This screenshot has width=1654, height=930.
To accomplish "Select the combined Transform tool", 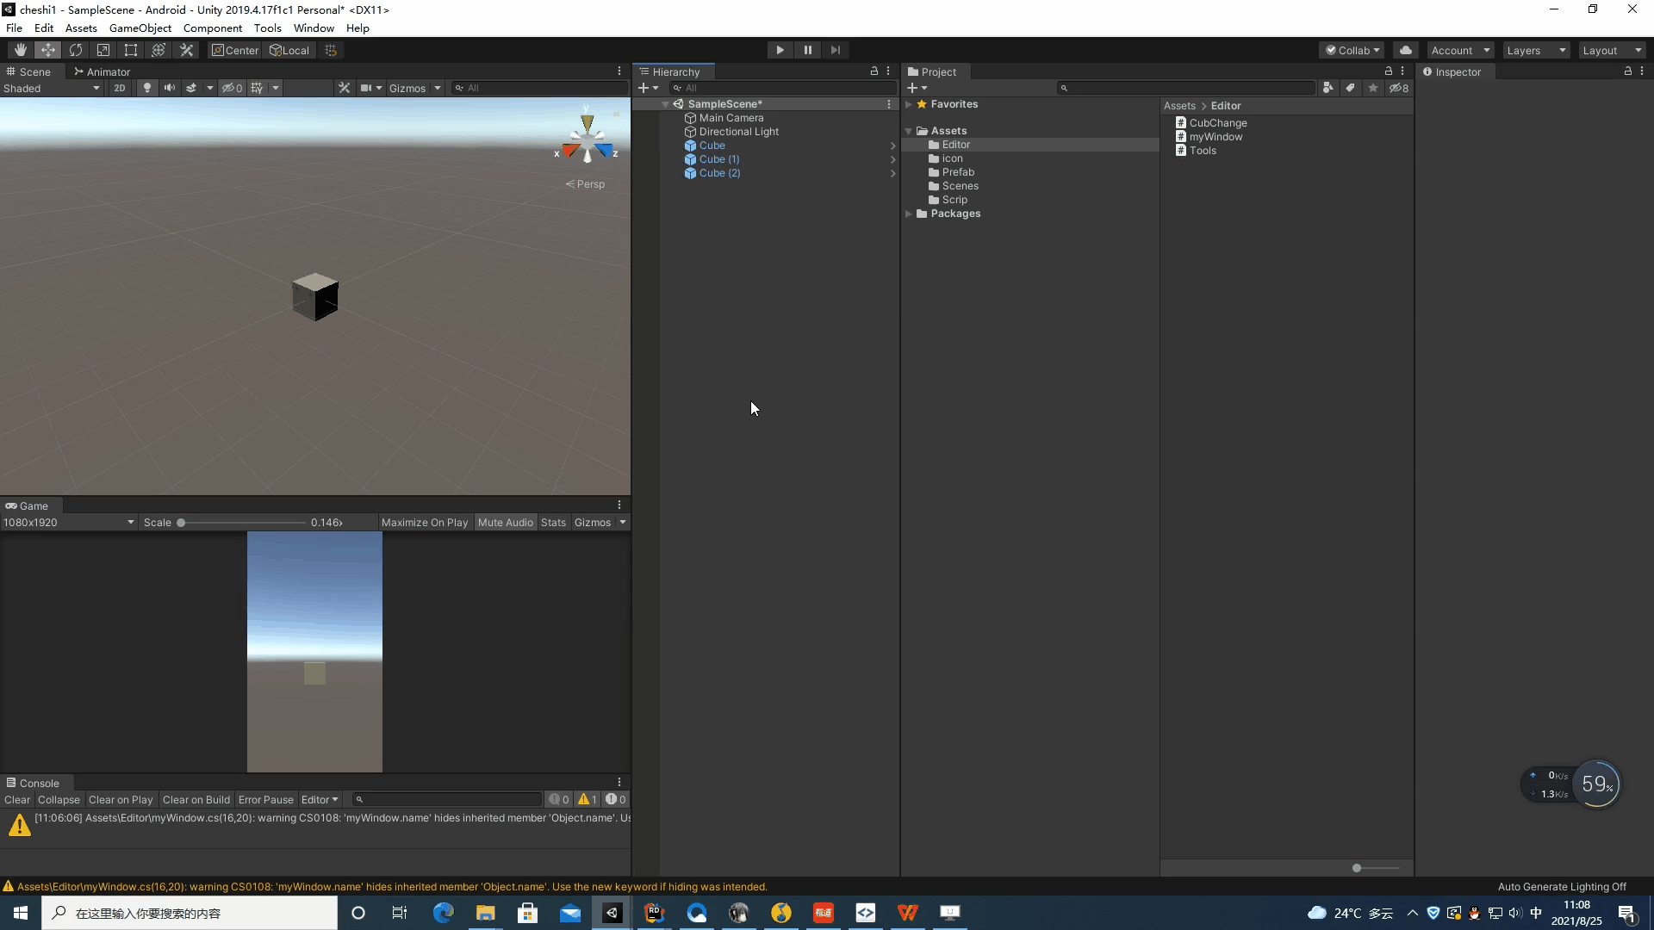I will click(159, 50).
